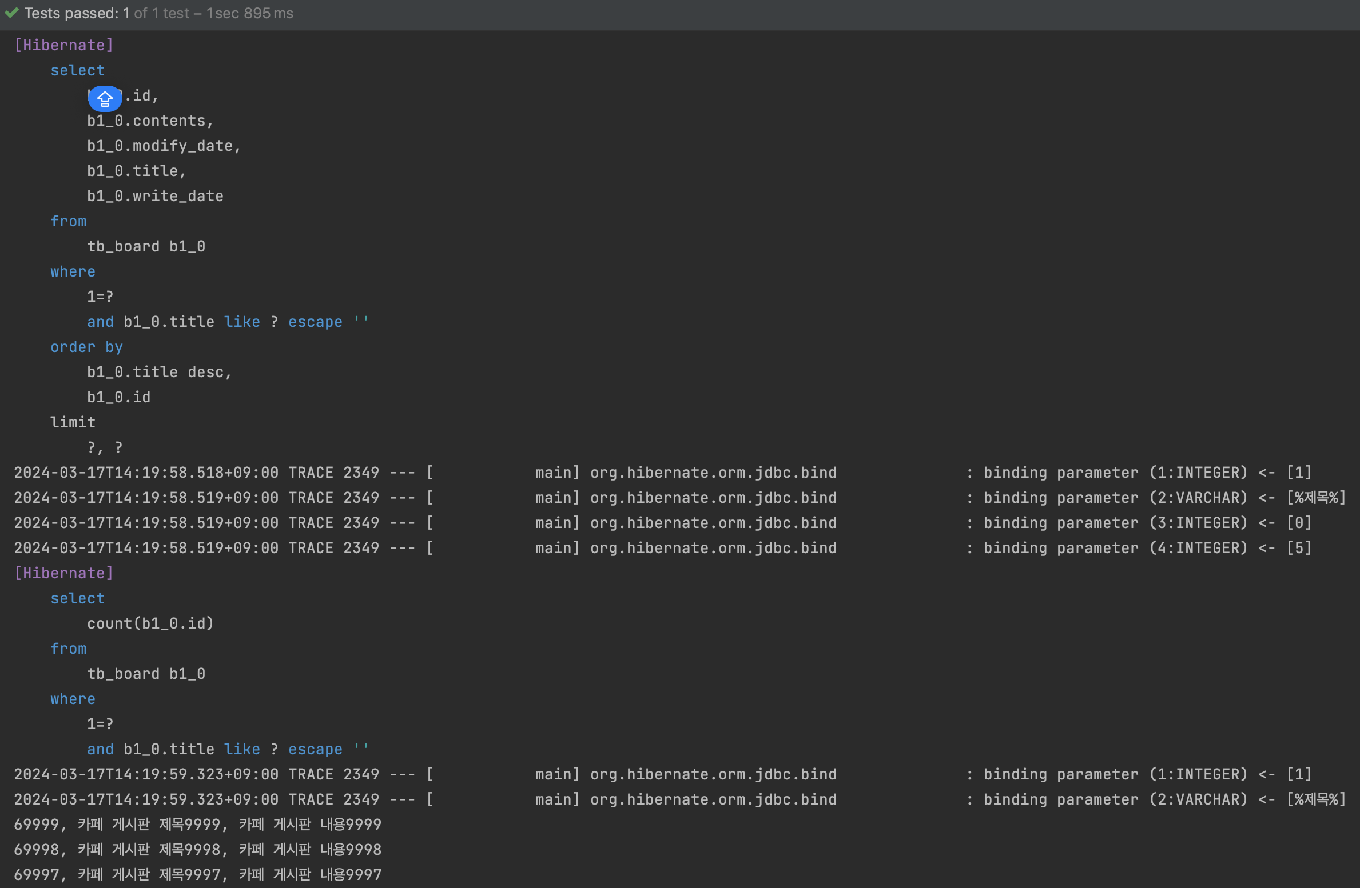This screenshot has width=1360, height=888.
Task: Click the second [Hibernate] label before the count query
Action: coord(64,573)
